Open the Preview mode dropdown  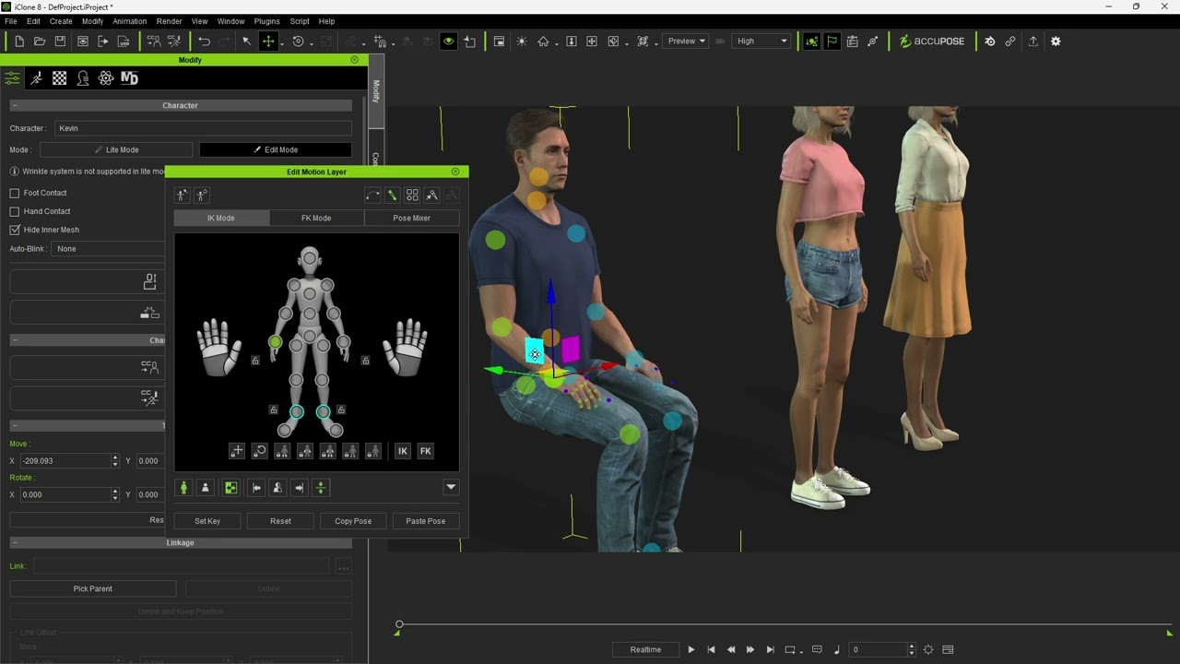pos(686,41)
